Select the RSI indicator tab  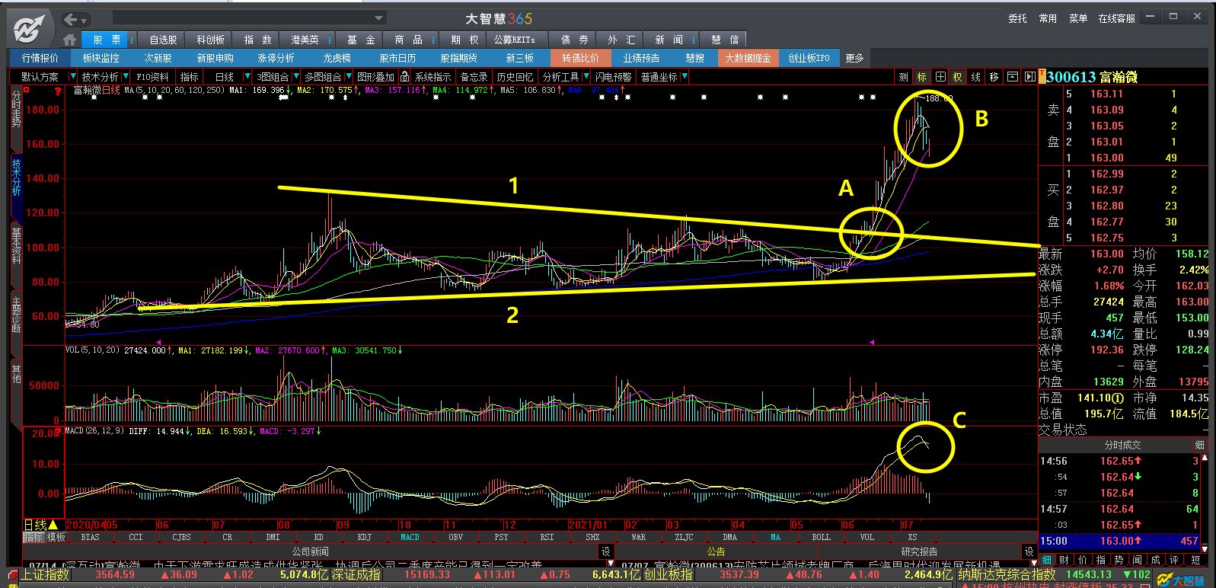point(547,538)
